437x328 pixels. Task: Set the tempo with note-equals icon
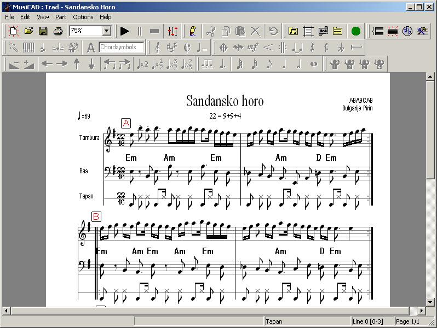(x=202, y=48)
